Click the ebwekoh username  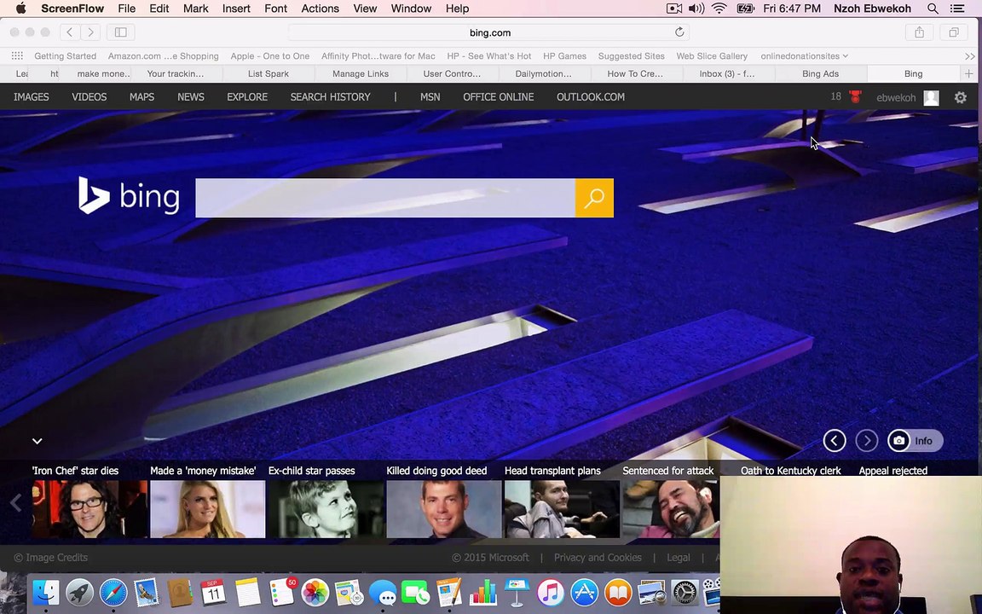(x=896, y=98)
